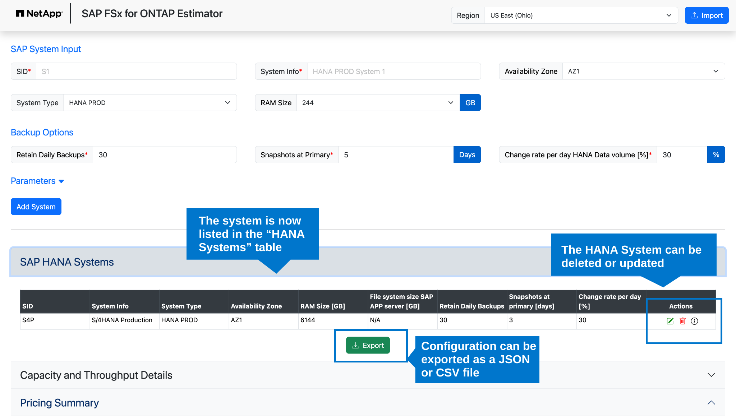The image size is (736, 416).
Task: Click the NetApp logo
Action: [39, 14]
